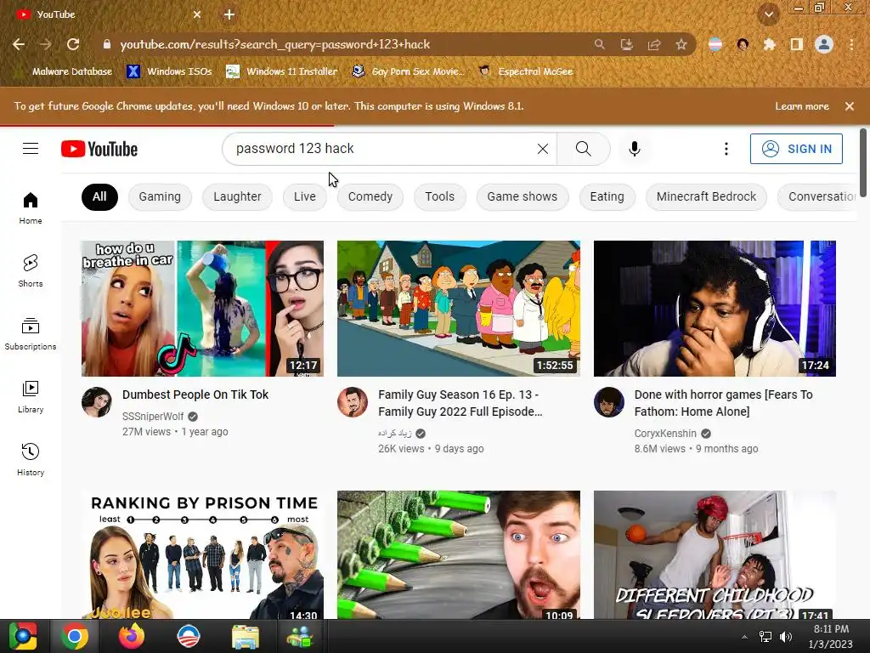Click the address bar zoom magnifier icon
Viewport: 870px width, 653px height.
[x=599, y=44]
